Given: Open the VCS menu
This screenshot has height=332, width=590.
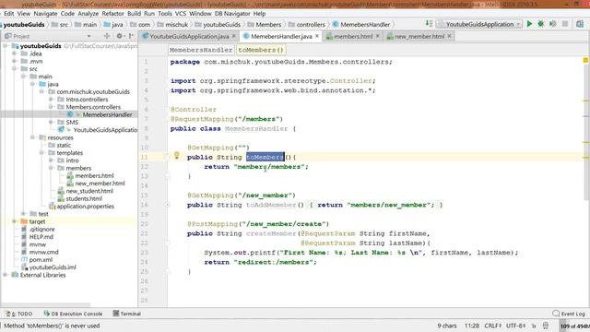Looking at the screenshot, I should 181,14.
